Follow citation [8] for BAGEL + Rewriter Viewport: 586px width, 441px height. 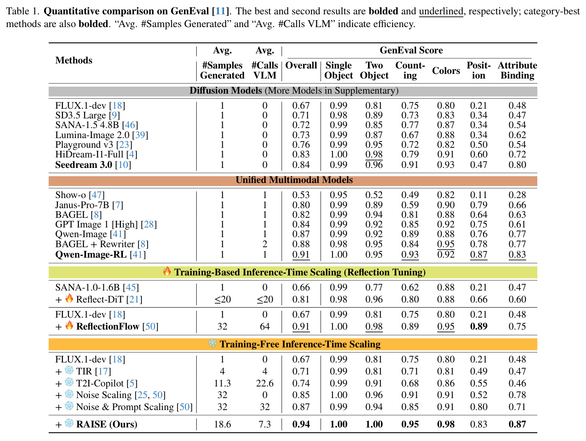tap(143, 244)
